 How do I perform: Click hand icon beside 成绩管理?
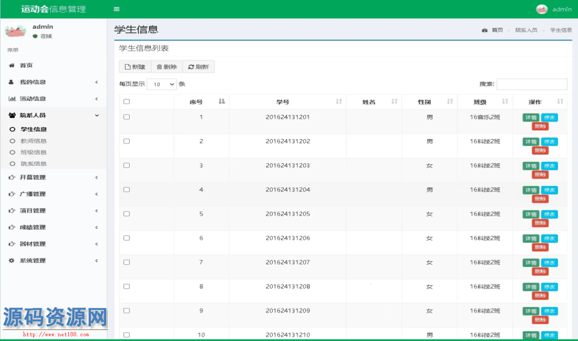(x=12, y=227)
